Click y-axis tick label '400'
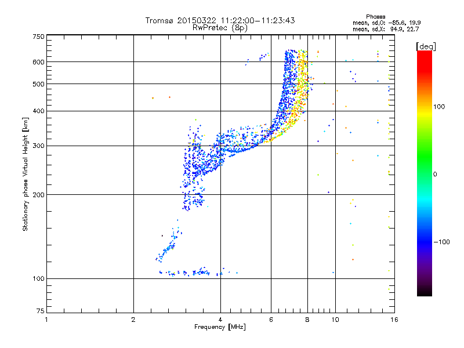 click(38, 111)
